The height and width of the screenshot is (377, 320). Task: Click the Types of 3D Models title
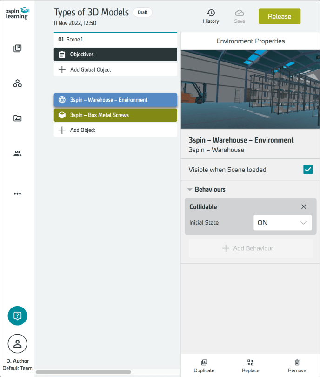click(91, 12)
